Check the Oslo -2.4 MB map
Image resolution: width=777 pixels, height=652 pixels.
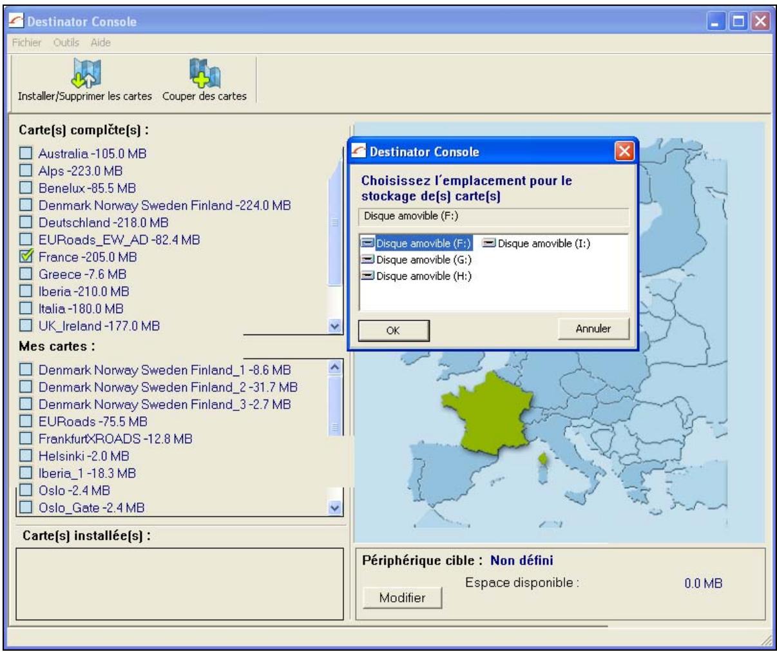tap(25, 490)
